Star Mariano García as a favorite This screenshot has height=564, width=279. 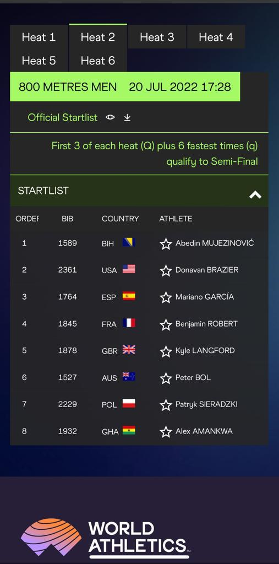click(x=166, y=297)
